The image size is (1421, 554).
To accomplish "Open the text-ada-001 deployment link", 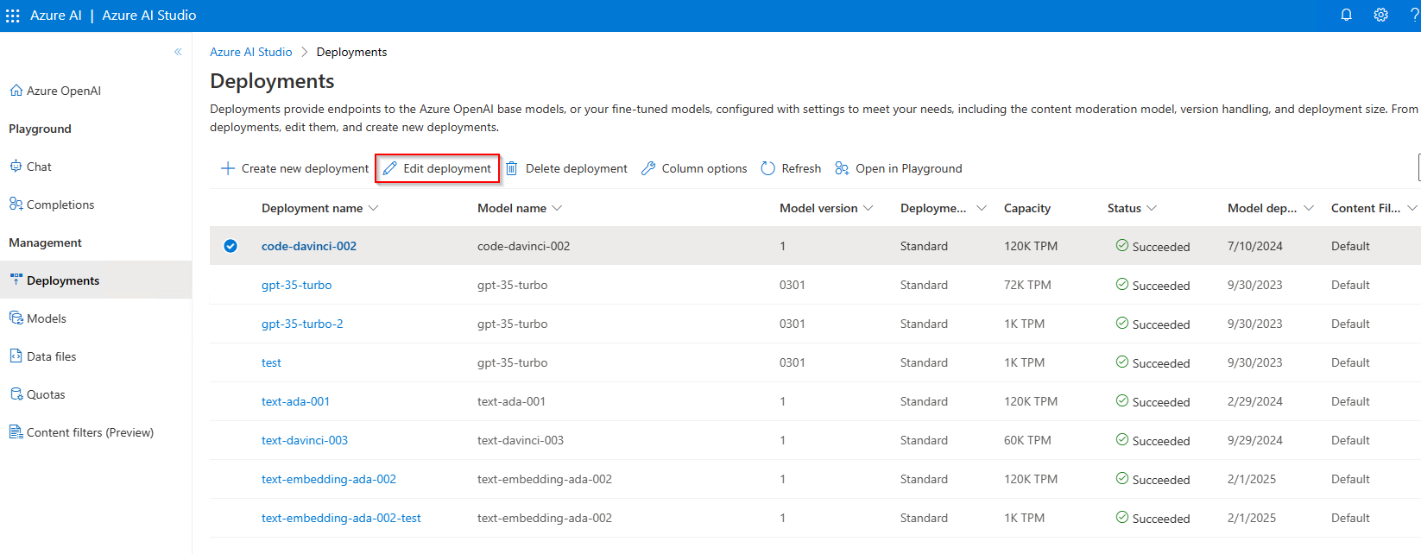I will (x=295, y=401).
